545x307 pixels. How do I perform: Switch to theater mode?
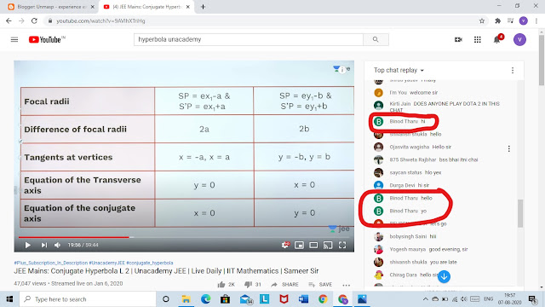pos(313,245)
